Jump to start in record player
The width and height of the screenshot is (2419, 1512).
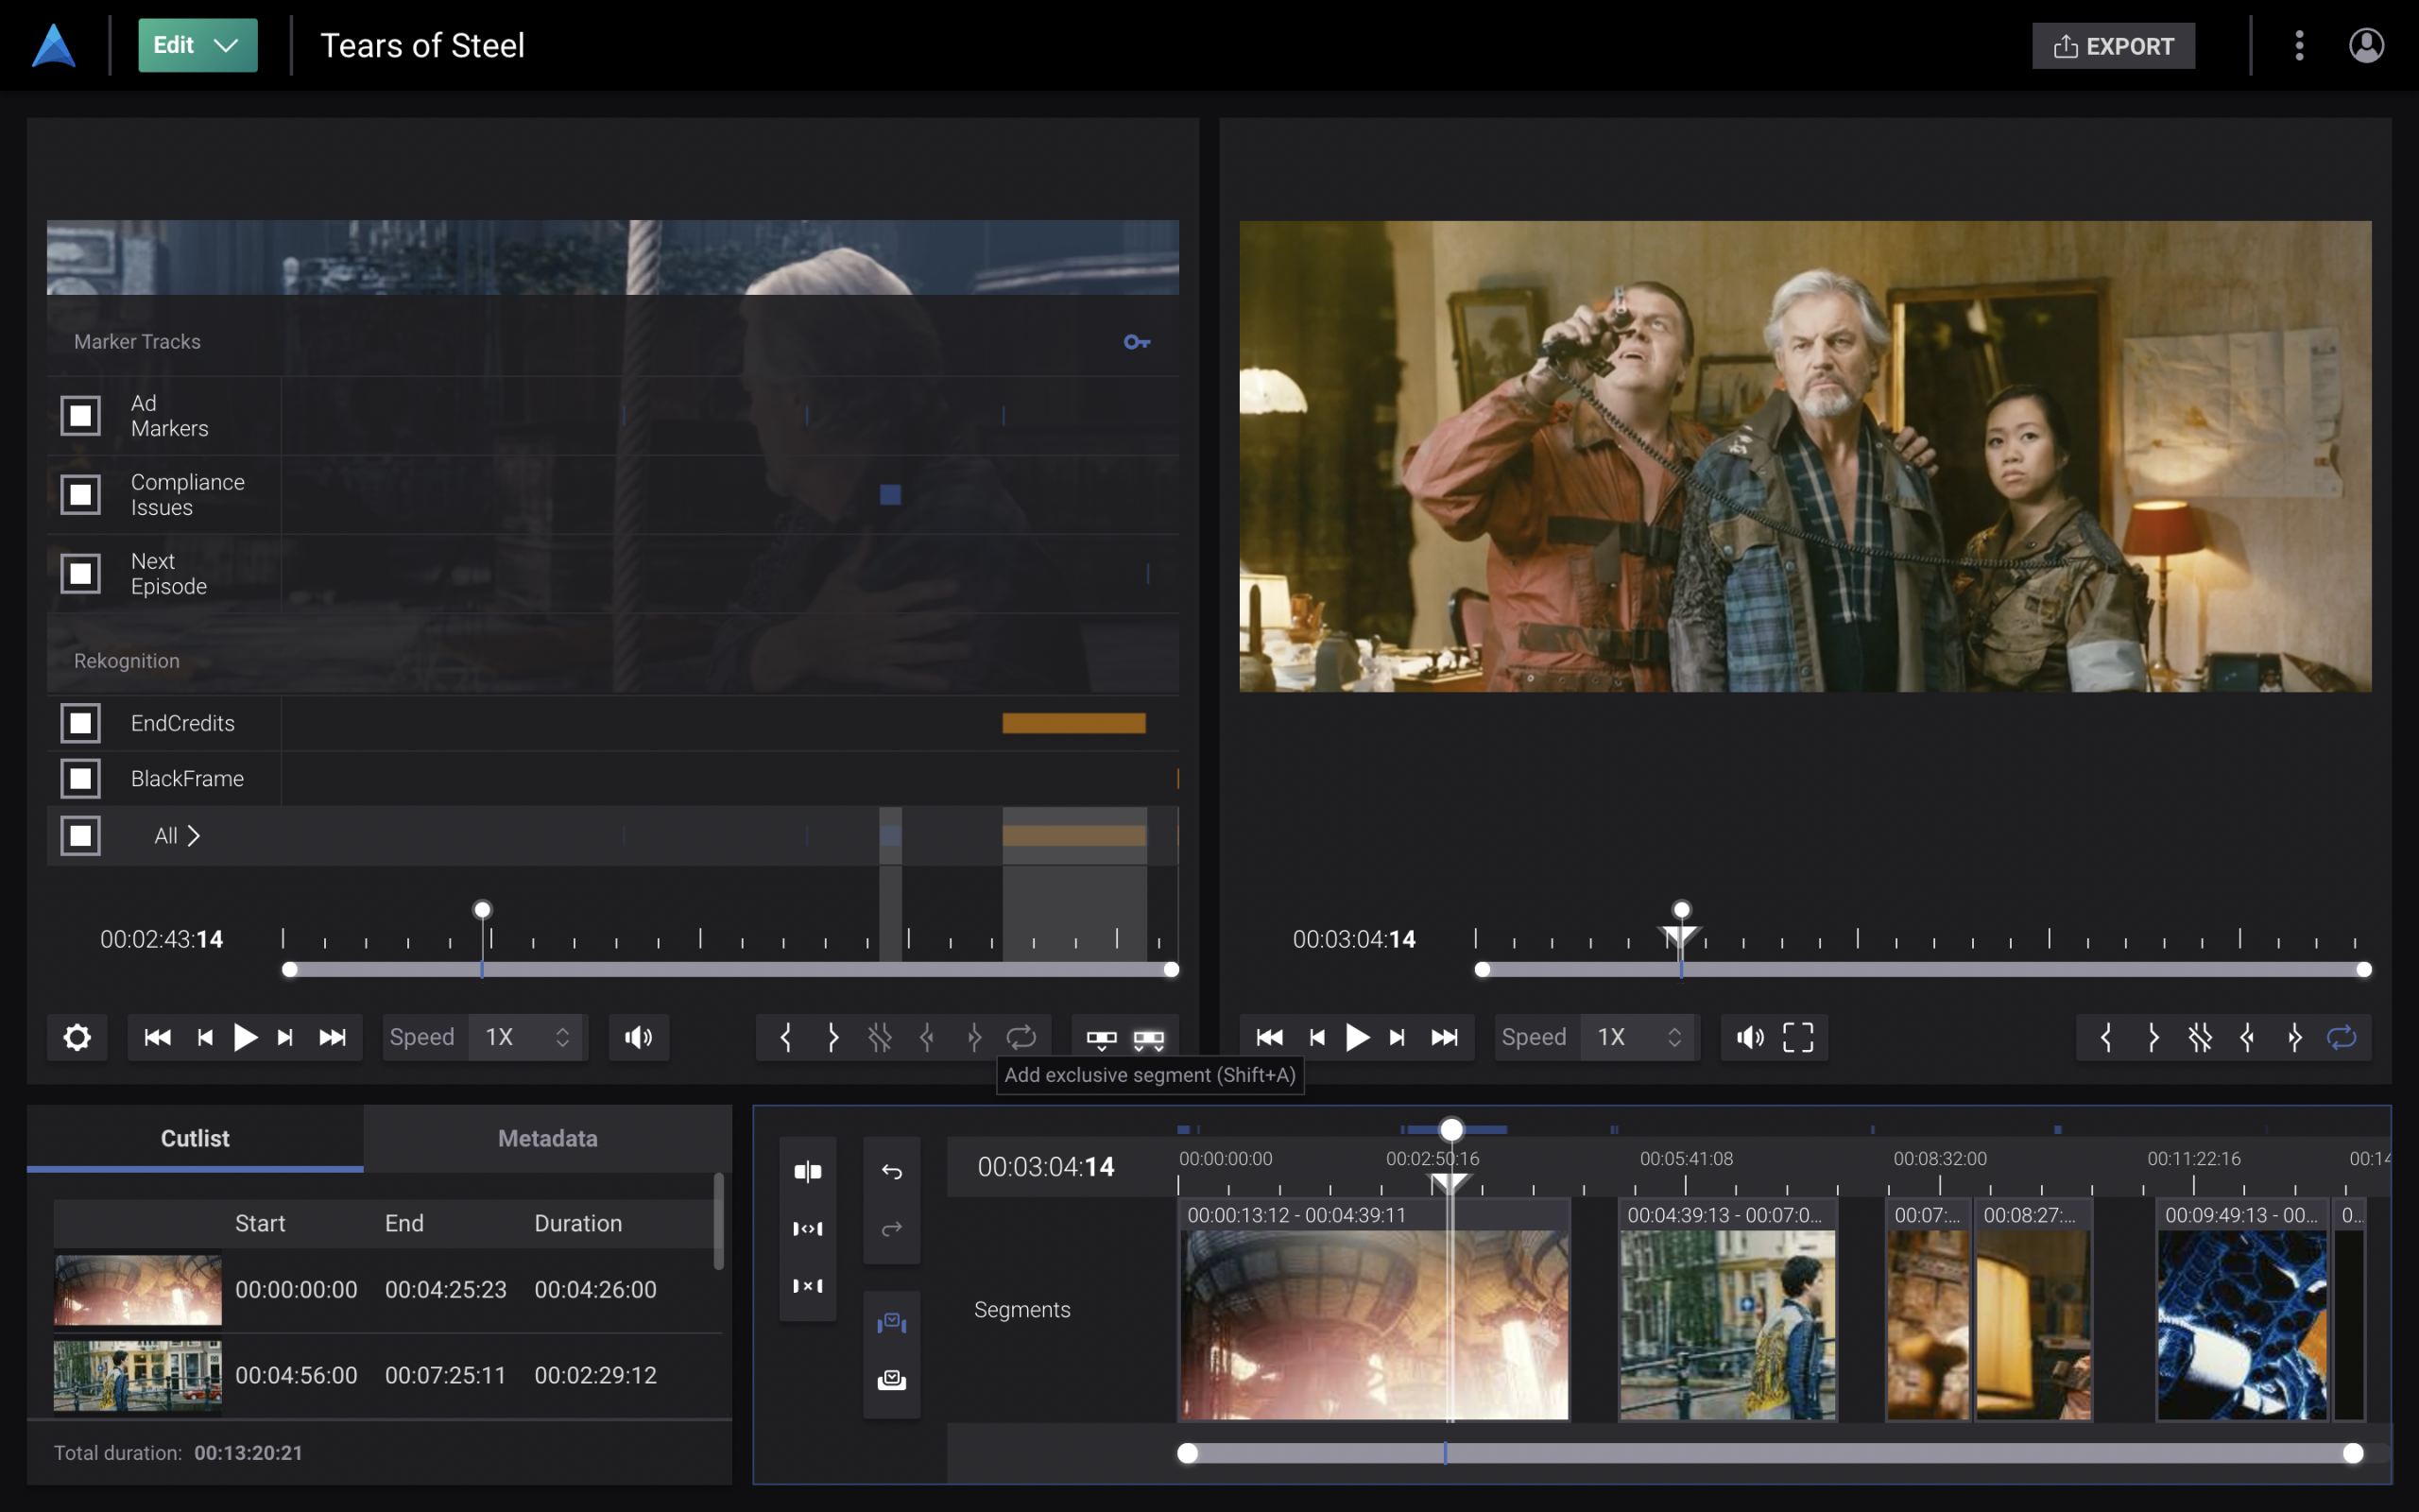tap(1269, 1037)
